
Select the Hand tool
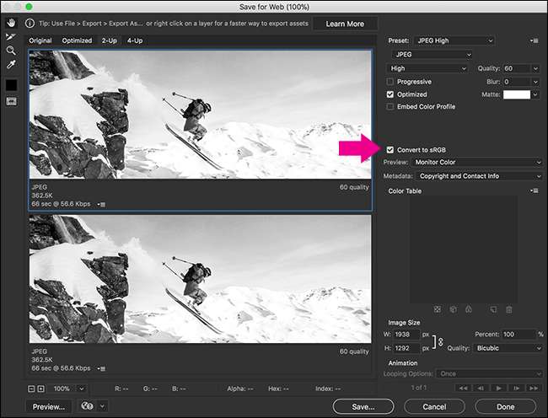[x=11, y=24]
